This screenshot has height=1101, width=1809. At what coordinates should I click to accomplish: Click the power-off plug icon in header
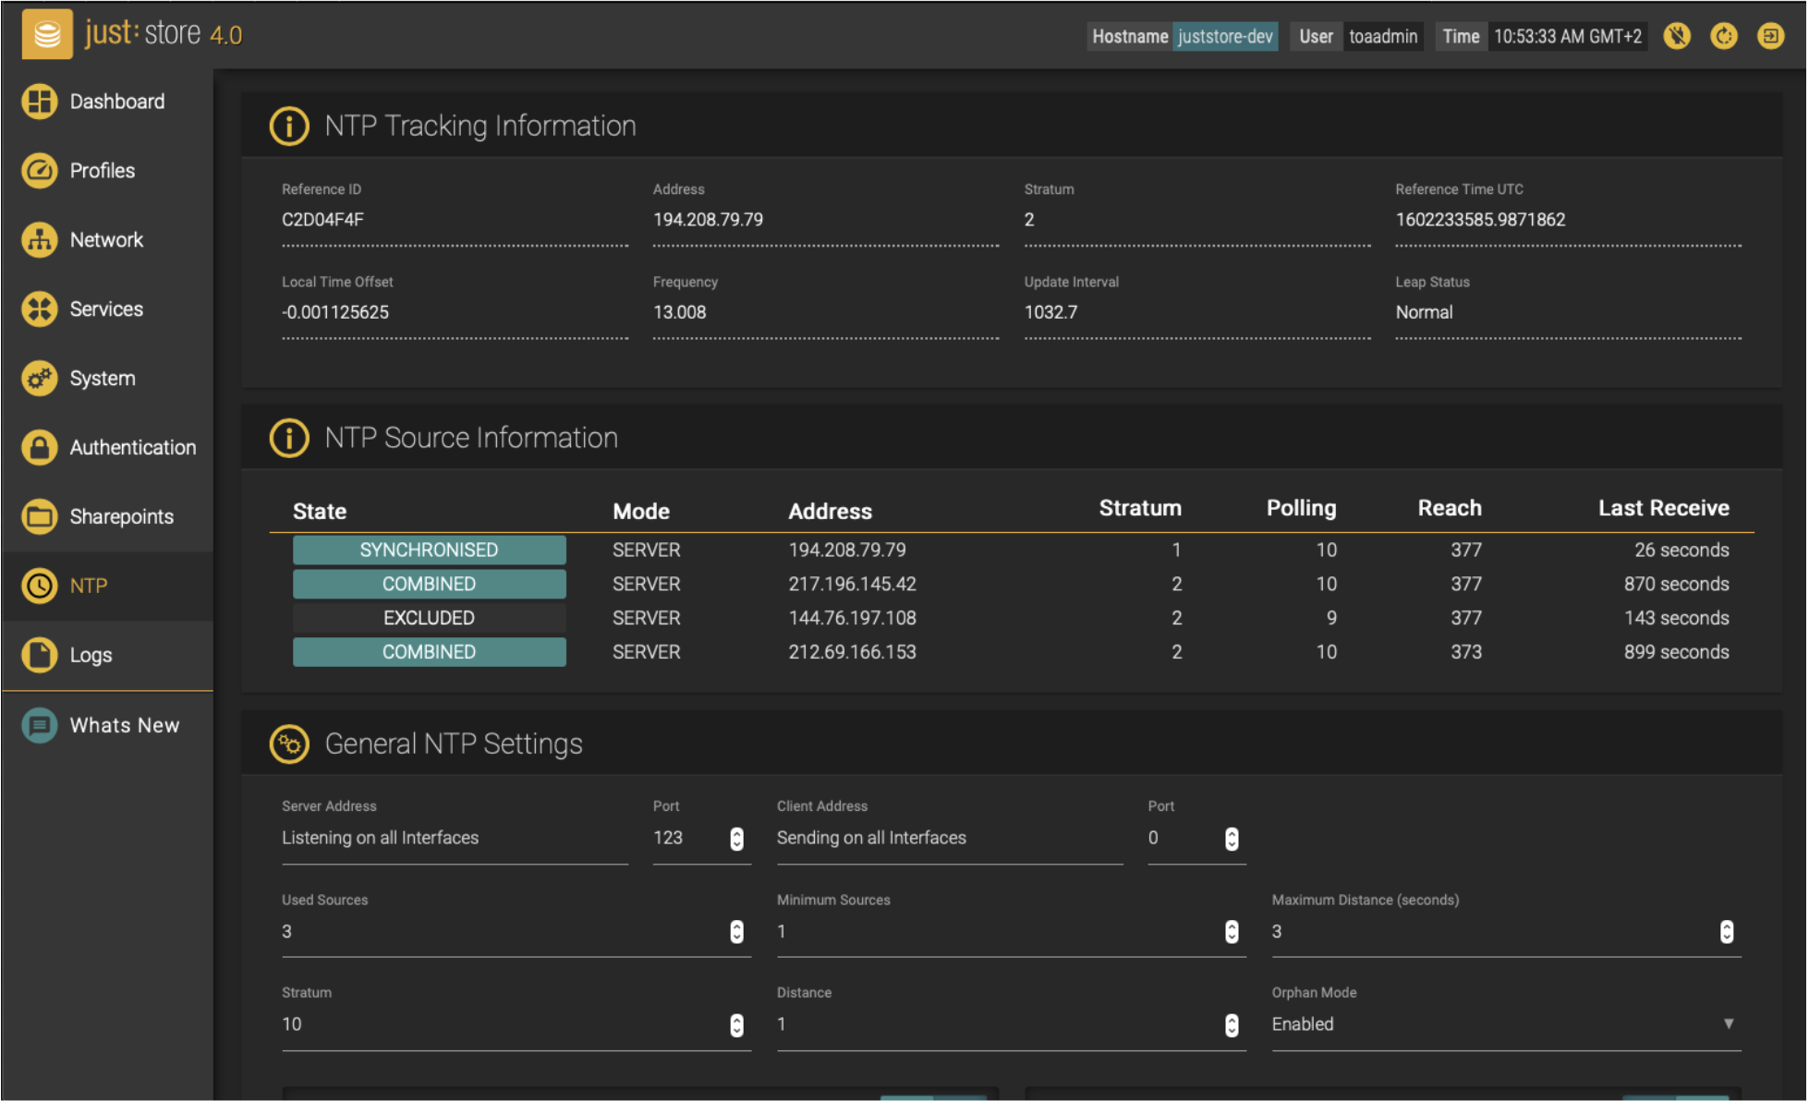[x=1677, y=36]
